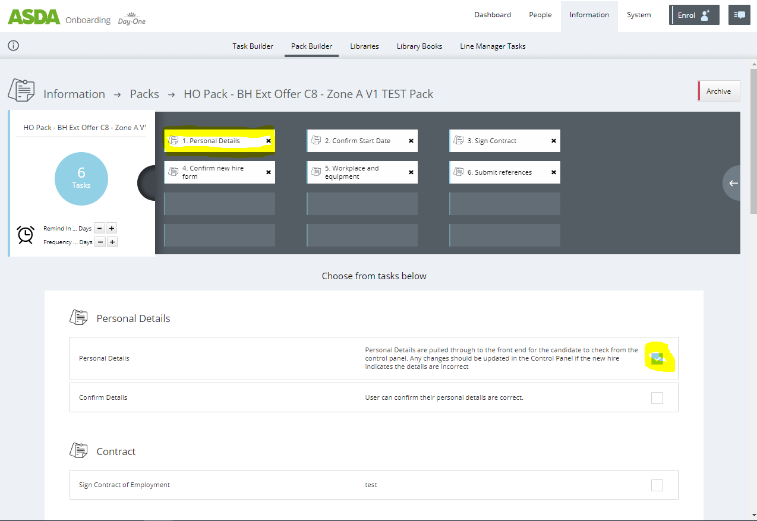Increase the Remind In days value
Viewport: 757px width, 521px height.
[x=112, y=228]
